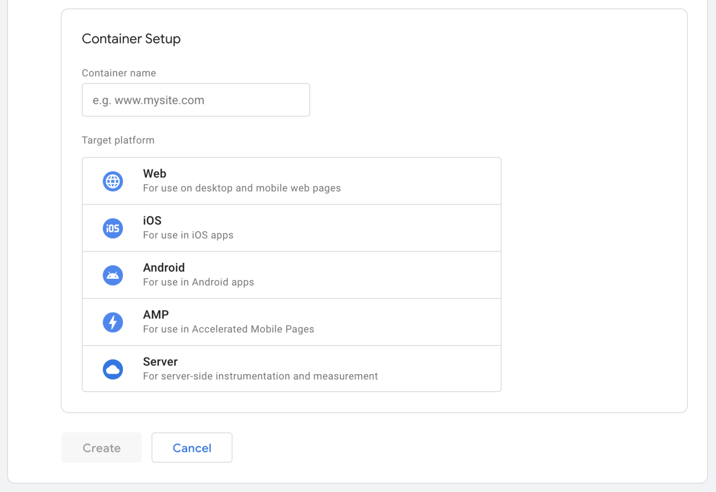The width and height of the screenshot is (716, 492).
Task: Click the Container name label
Action: coord(119,73)
